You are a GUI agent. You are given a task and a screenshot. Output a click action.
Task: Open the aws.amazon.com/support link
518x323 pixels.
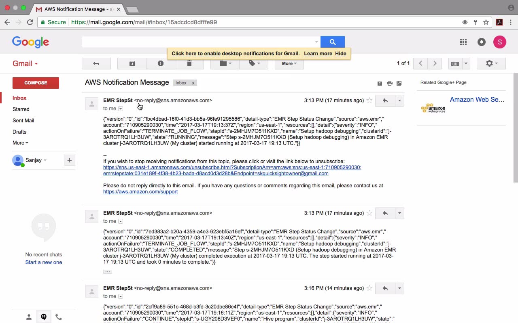point(140,192)
